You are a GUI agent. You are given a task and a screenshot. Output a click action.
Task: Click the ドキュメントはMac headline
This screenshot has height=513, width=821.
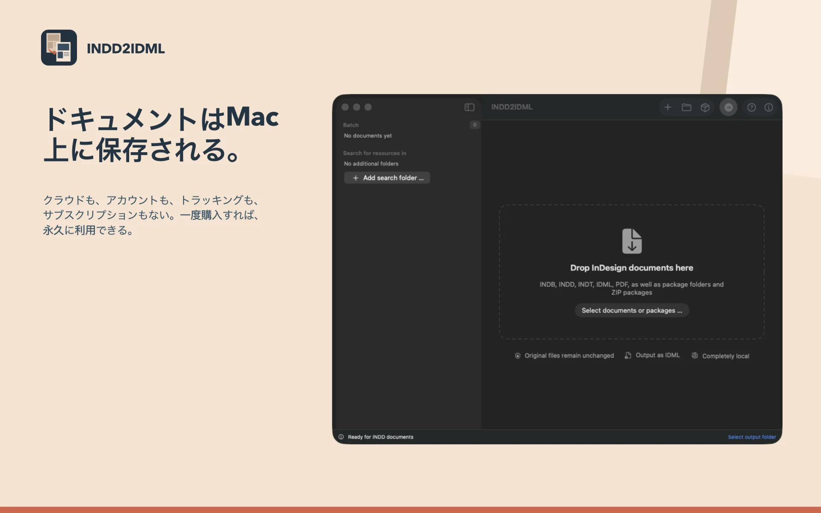point(161,118)
